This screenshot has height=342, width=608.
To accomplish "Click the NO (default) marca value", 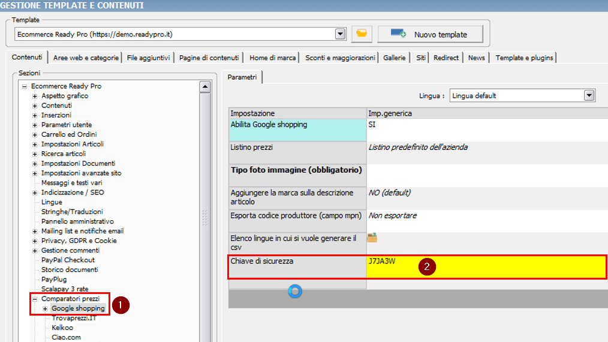I will (x=487, y=198).
